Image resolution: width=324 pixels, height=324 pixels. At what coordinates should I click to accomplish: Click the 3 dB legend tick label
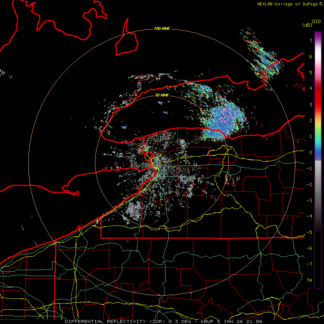[311, 104]
